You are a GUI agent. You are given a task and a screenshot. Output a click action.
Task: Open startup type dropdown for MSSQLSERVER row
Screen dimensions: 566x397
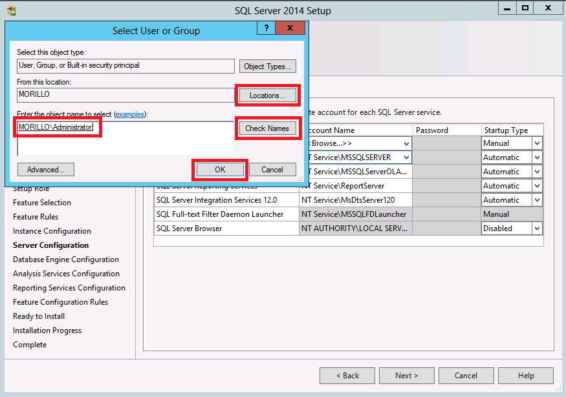[x=537, y=158]
